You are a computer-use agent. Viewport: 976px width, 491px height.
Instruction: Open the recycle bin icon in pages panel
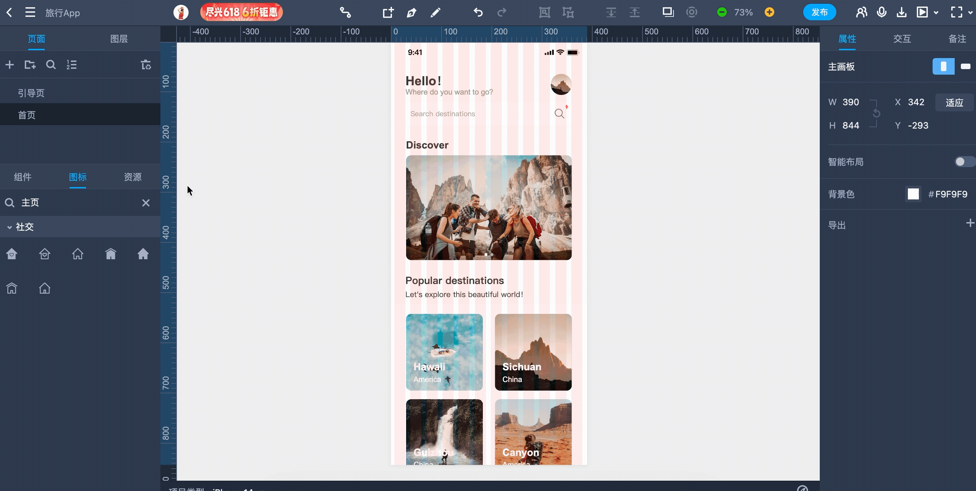(146, 65)
